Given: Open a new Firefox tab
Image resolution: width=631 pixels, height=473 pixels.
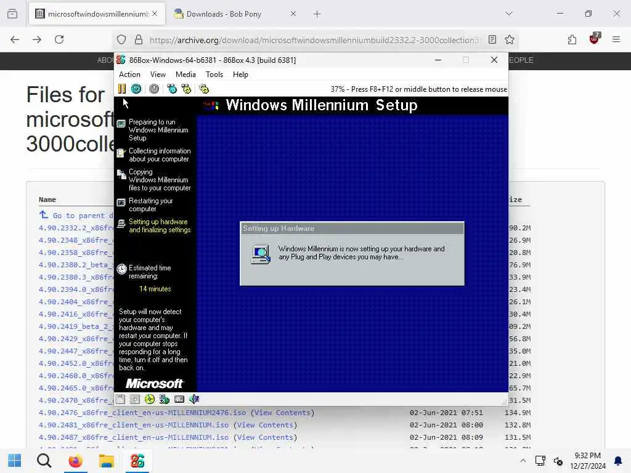Looking at the screenshot, I should (317, 14).
